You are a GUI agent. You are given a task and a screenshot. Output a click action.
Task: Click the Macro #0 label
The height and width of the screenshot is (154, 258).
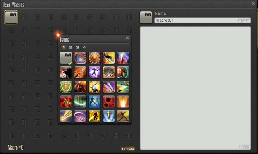pos(15,147)
